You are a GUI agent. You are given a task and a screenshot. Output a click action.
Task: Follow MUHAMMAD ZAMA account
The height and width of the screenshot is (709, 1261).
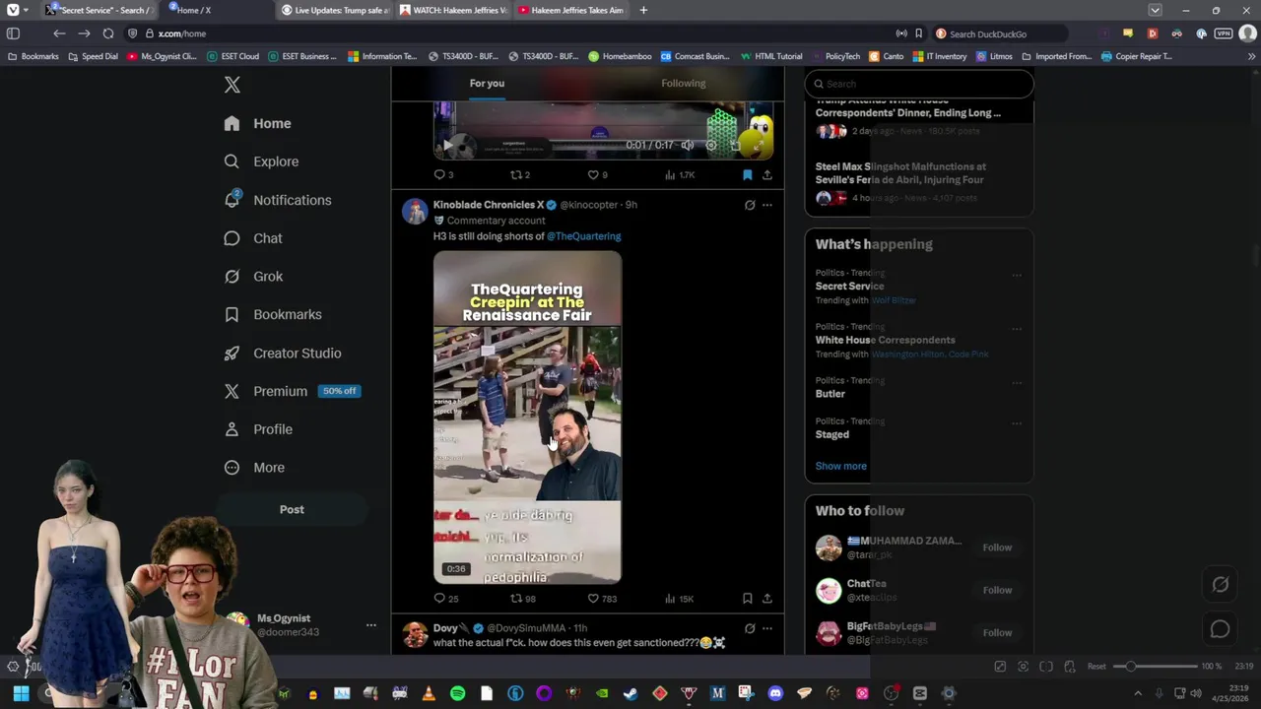pyautogui.click(x=997, y=548)
